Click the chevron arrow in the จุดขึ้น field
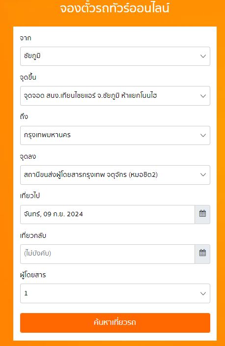 pyautogui.click(x=203, y=96)
